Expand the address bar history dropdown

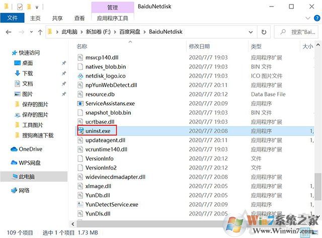pyautogui.click(x=251, y=32)
